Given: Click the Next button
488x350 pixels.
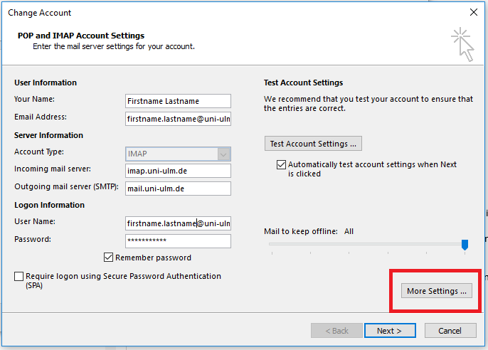Looking at the screenshot, I should [x=390, y=330].
